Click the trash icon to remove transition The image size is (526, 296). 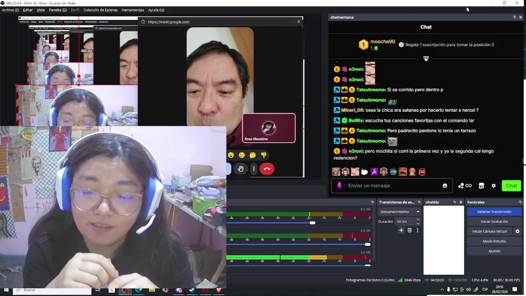409,230
